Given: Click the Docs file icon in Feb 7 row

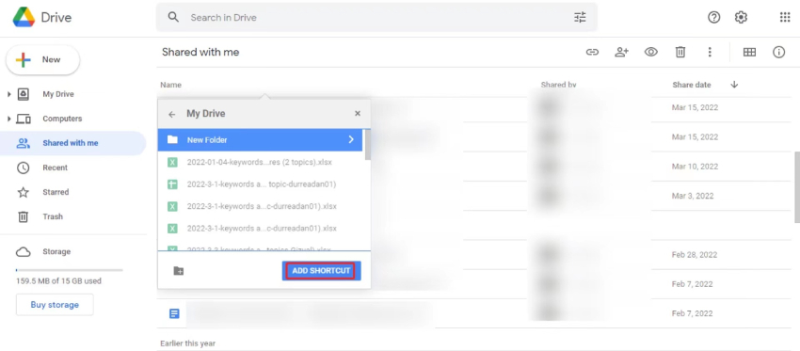Looking at the screenshot, I should click(x=174, y=313).
